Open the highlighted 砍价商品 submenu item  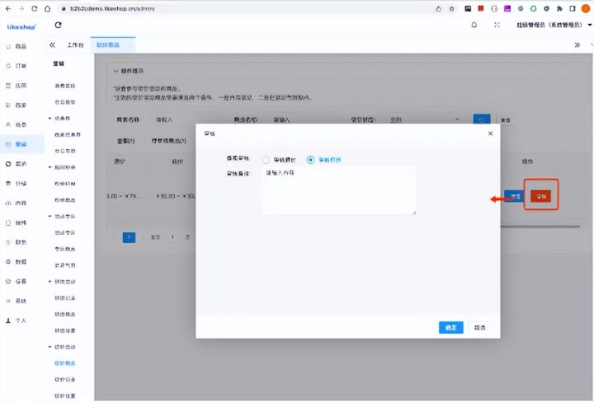pos(65,363)
